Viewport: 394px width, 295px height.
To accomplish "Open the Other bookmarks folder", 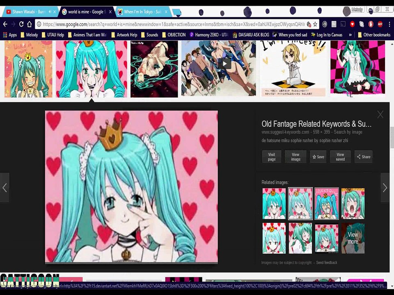I will point(374,35).
